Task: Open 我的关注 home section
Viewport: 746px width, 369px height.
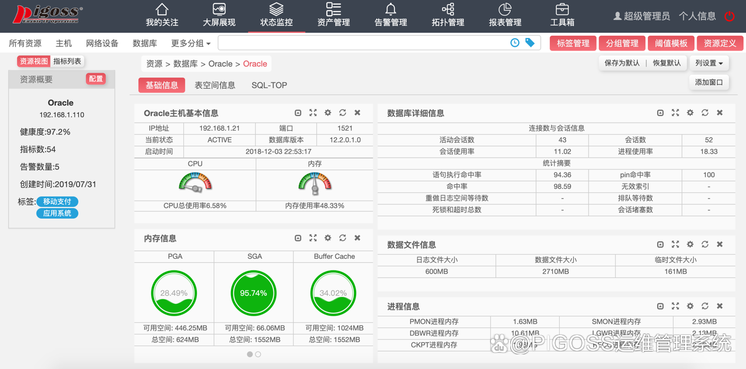Action: [162, 15]
